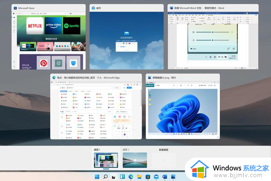Click the Photos icon in the 照片 window header

point(149,78)
